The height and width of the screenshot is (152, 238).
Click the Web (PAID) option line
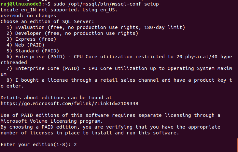pos(27,45)
